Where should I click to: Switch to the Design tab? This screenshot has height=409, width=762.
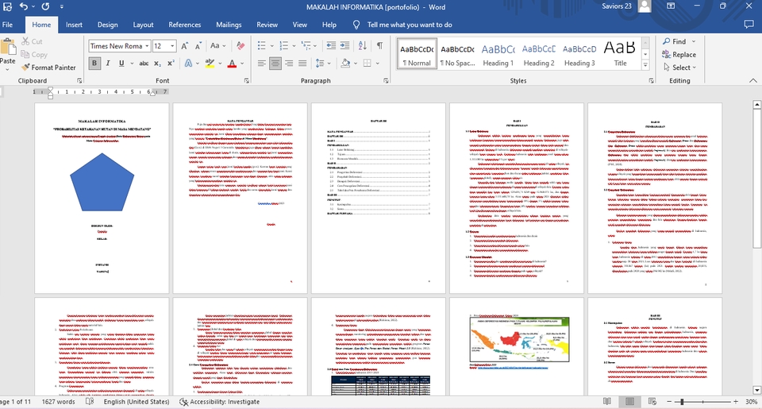[107, 25]
